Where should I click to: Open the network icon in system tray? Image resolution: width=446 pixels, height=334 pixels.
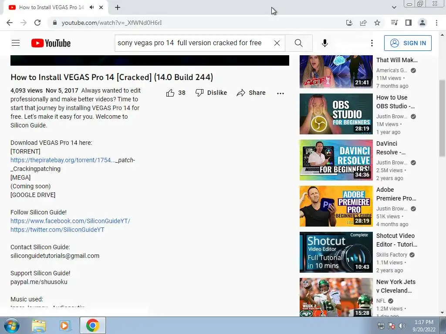[x=381, y=326]
